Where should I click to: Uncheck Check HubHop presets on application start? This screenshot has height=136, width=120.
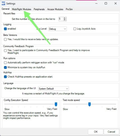[5, 77]
